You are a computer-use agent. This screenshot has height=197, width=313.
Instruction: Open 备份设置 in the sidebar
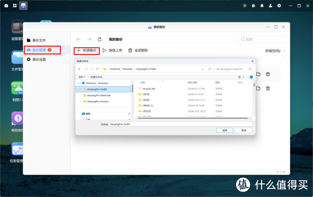(x=39, y=59)
